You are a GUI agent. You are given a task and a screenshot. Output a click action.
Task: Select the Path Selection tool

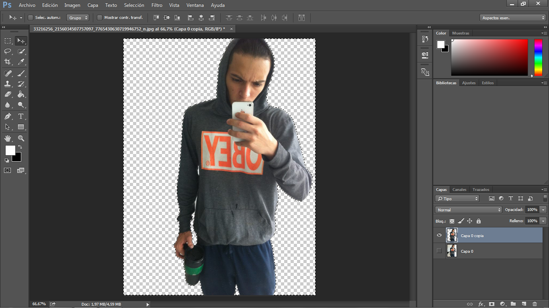(x=8, y=127)
